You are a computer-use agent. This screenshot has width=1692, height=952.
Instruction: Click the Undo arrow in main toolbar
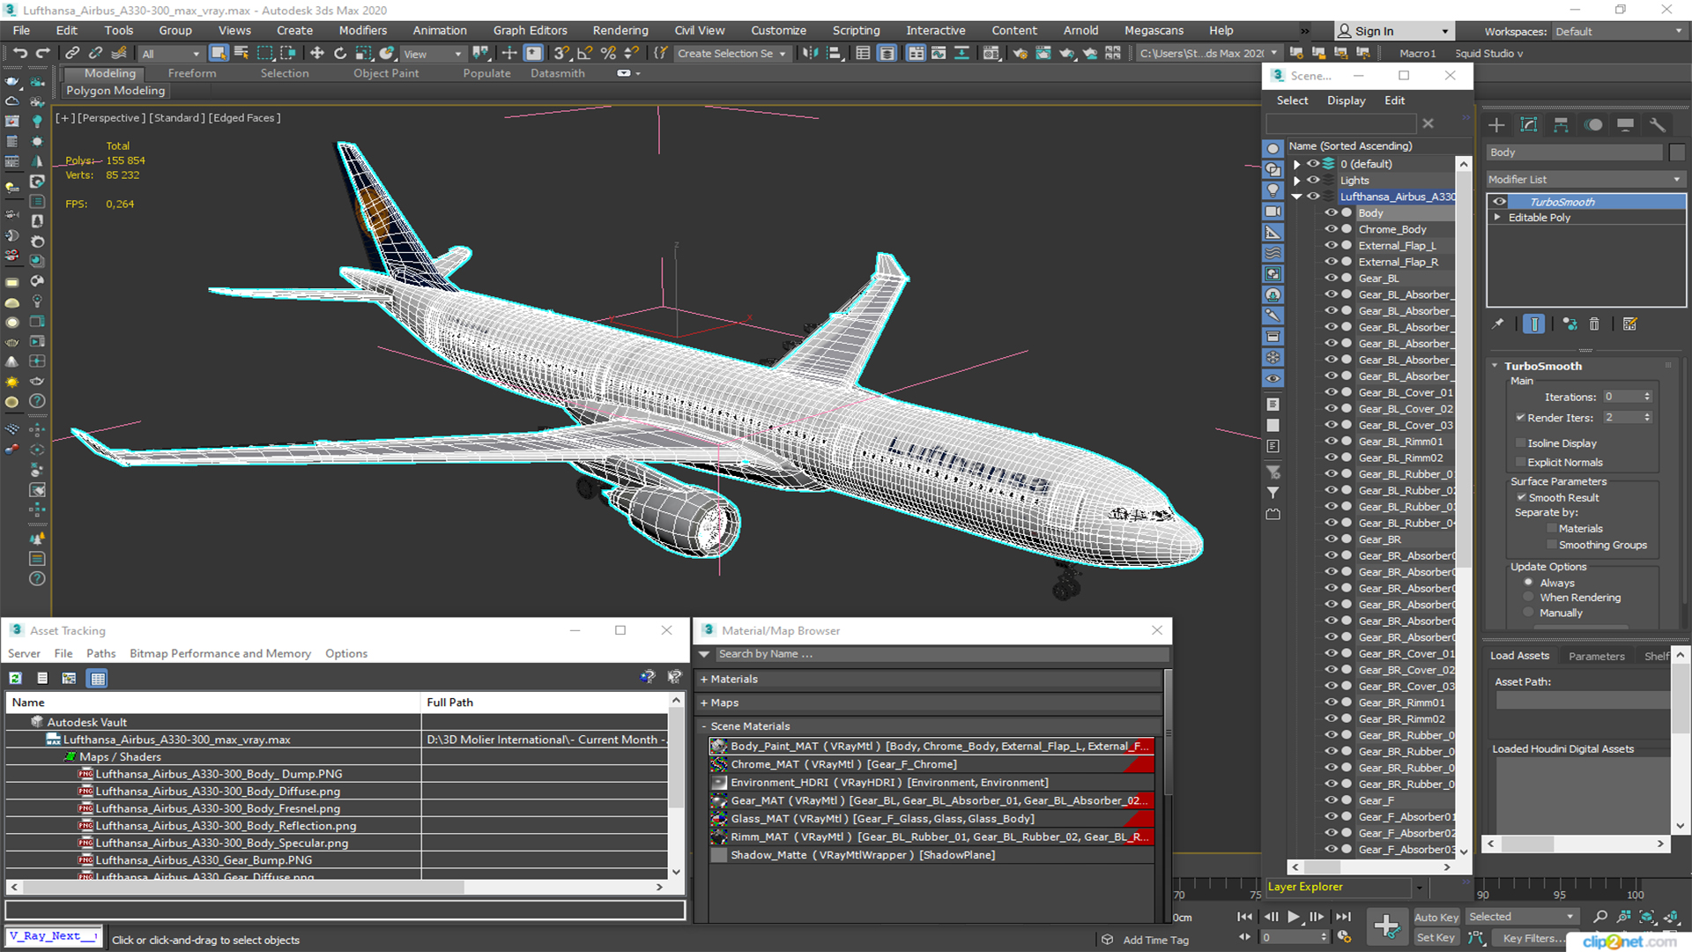(x=20, y=53)
